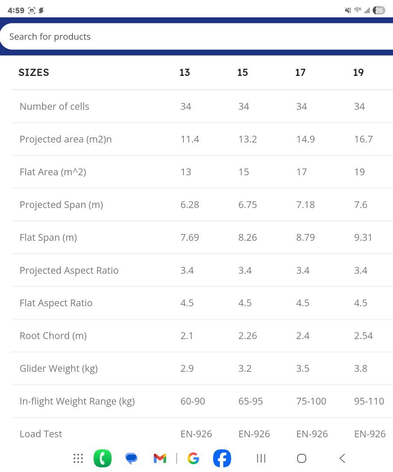Click the SIZES table heading
Viewport: 393px width, 472px height.
34,72
